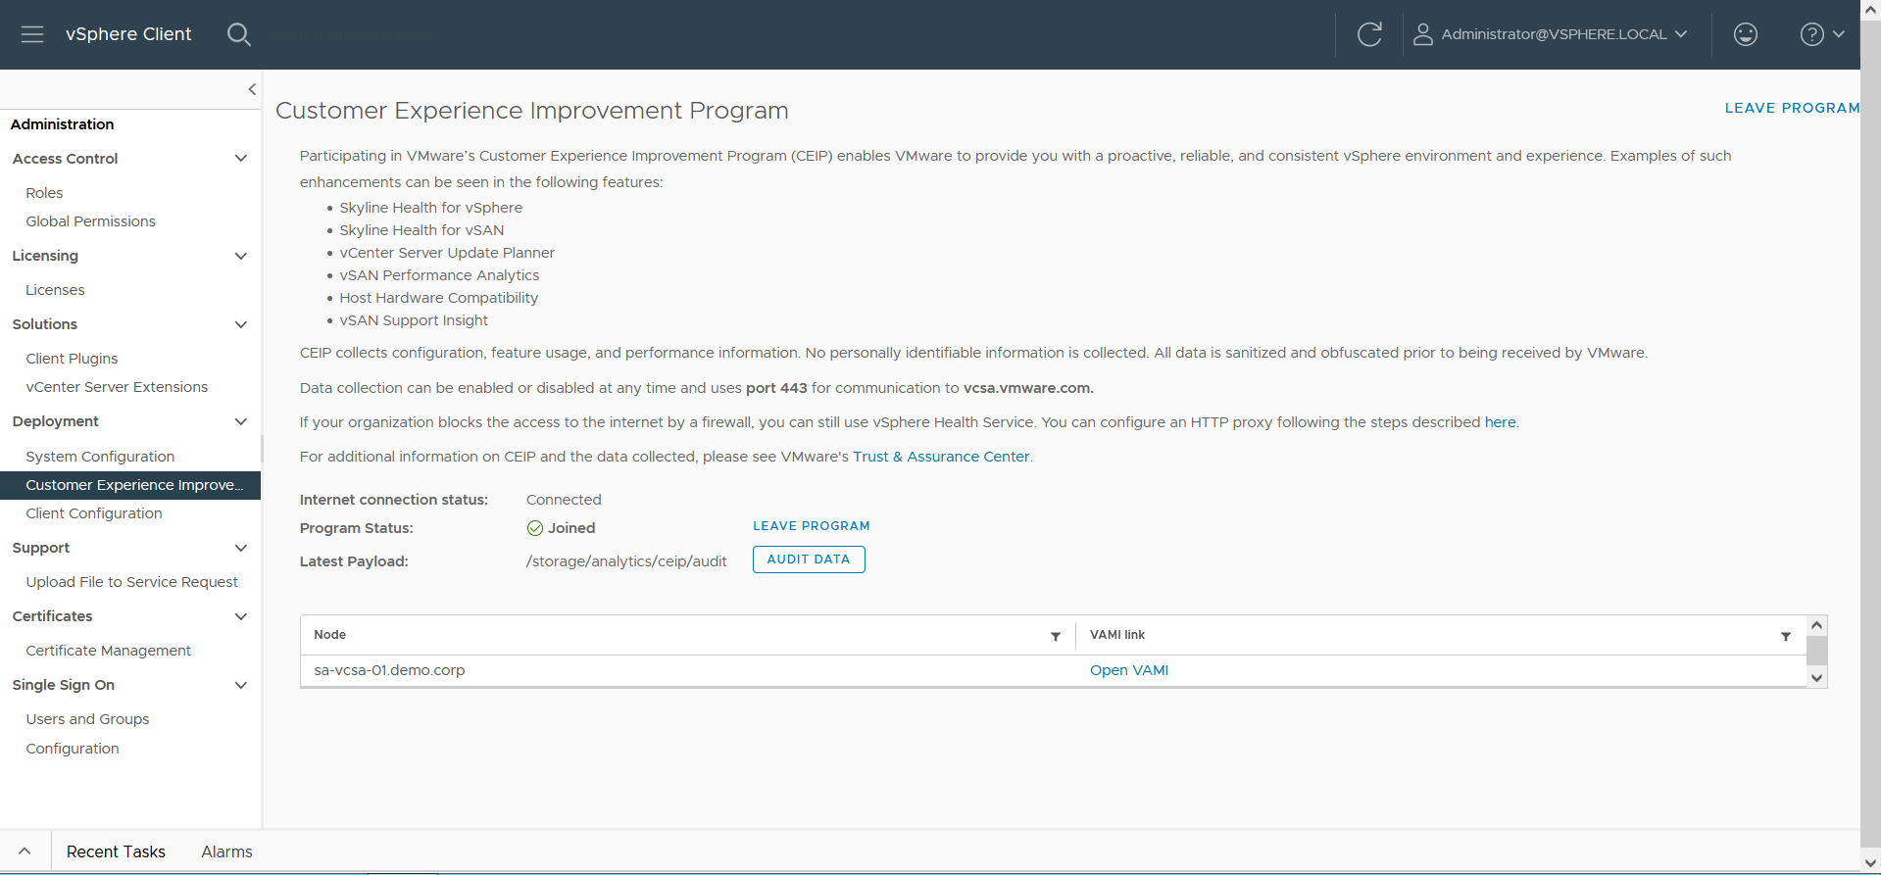Open Single Sign On Configuration
The image size is (1881, 875).
[73, 749]
